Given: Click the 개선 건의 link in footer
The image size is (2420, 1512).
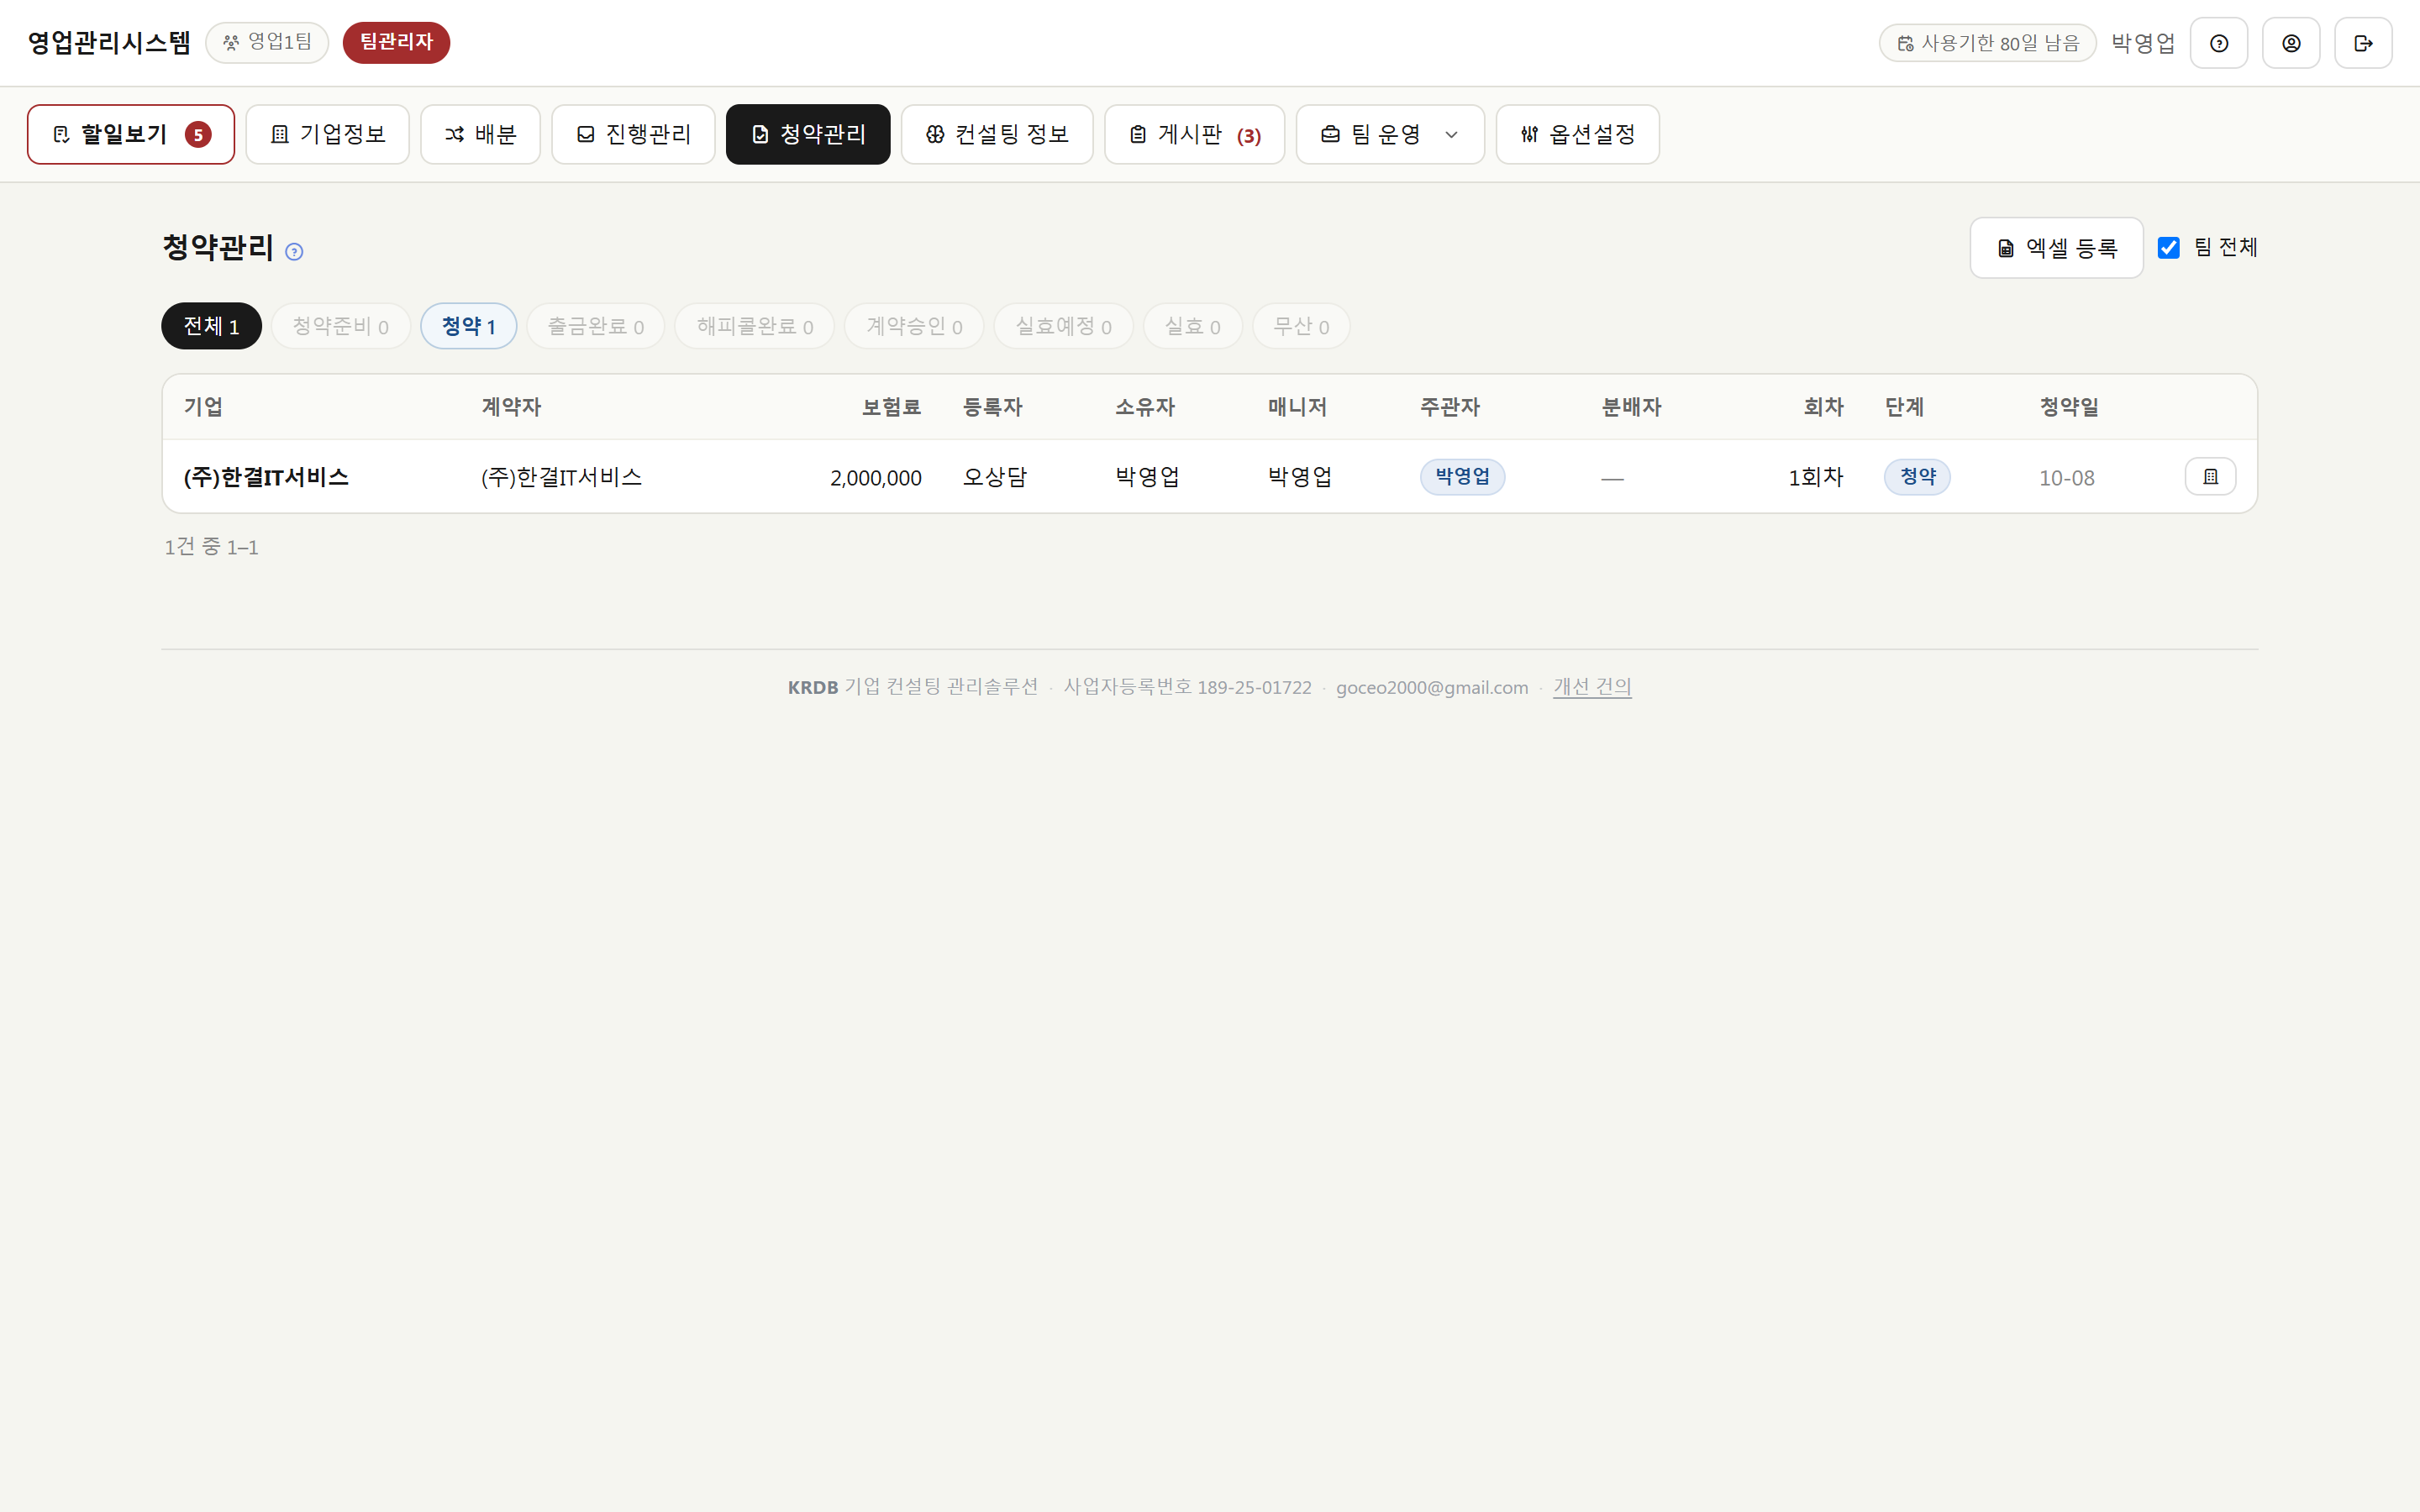Looking at the screenshot, I should (1592, 687).
